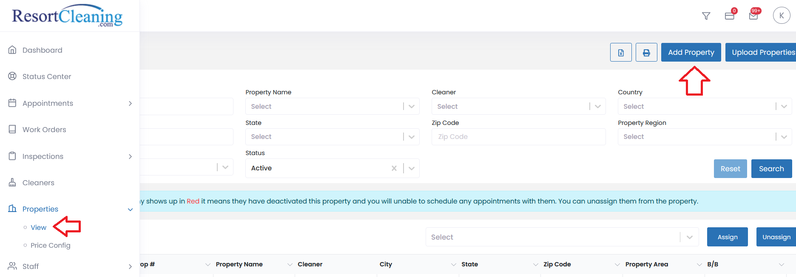Expand the Cleaner select dropdown

tap(518, 107)
